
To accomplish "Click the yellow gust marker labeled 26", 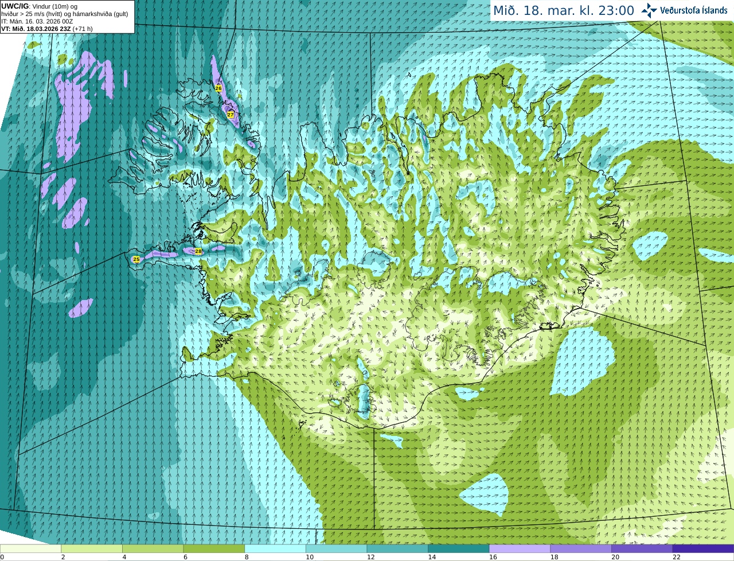I will [218, 88].
